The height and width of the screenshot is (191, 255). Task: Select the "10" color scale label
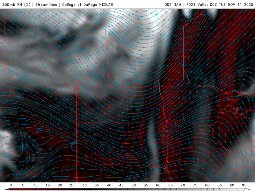(35, 185)
